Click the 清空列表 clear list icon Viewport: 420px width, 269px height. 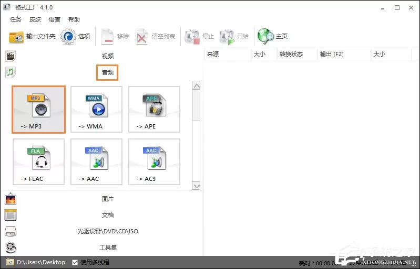click(142, 37)
